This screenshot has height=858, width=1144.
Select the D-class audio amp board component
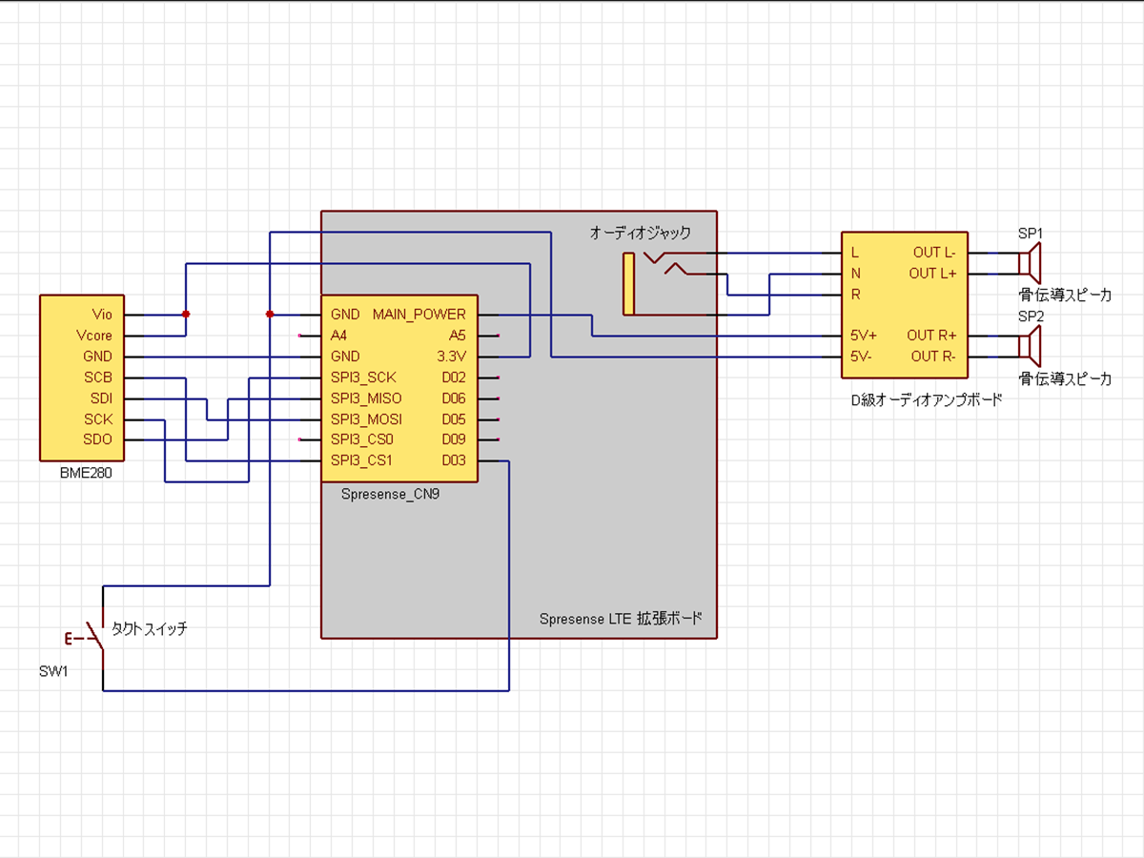coord(904,305)
